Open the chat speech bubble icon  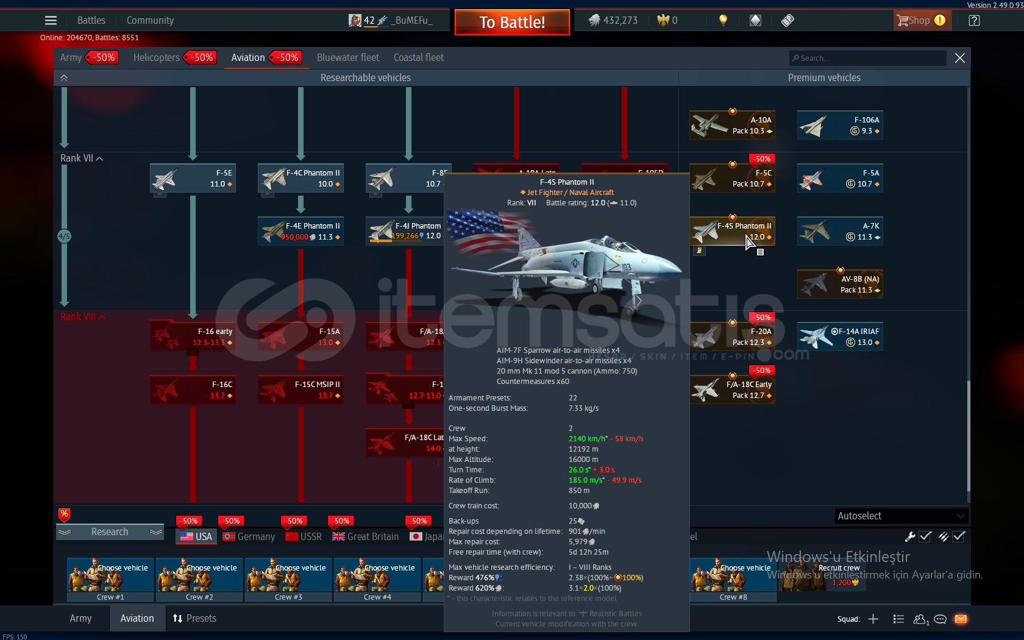tap(940, 619)
